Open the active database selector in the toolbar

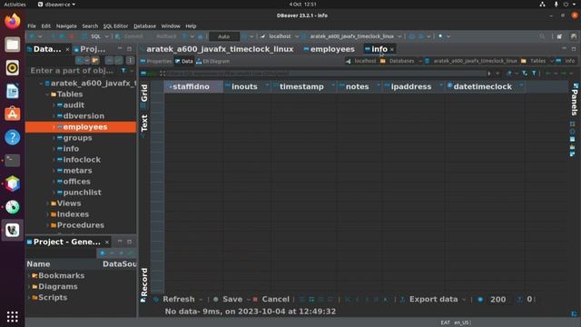(x=351, y=36)
